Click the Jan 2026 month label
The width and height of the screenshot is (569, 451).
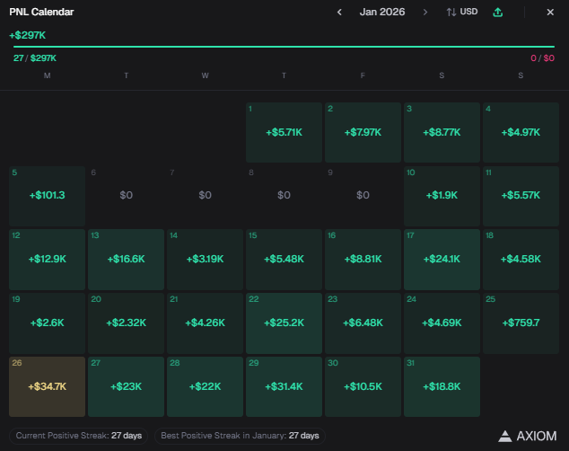click(382, 12)
